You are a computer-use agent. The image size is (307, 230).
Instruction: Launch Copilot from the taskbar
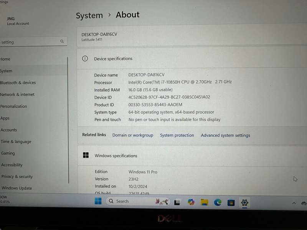(191, 202)
